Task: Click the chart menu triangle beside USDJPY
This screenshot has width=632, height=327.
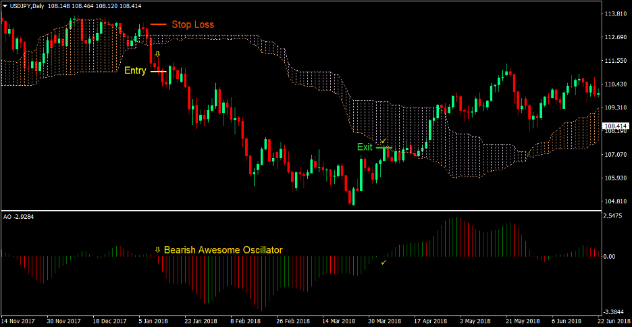Action: (5, 5)
